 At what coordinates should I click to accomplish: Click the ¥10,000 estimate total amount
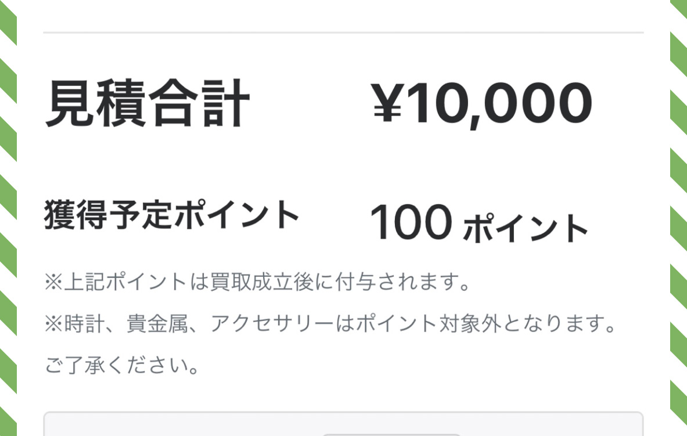click(x=482, y=105)
